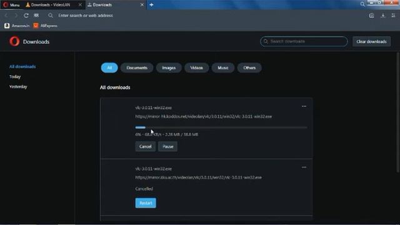
Task: Show Yesterday downloads in sidebar
Action: (x=18, y=87)
